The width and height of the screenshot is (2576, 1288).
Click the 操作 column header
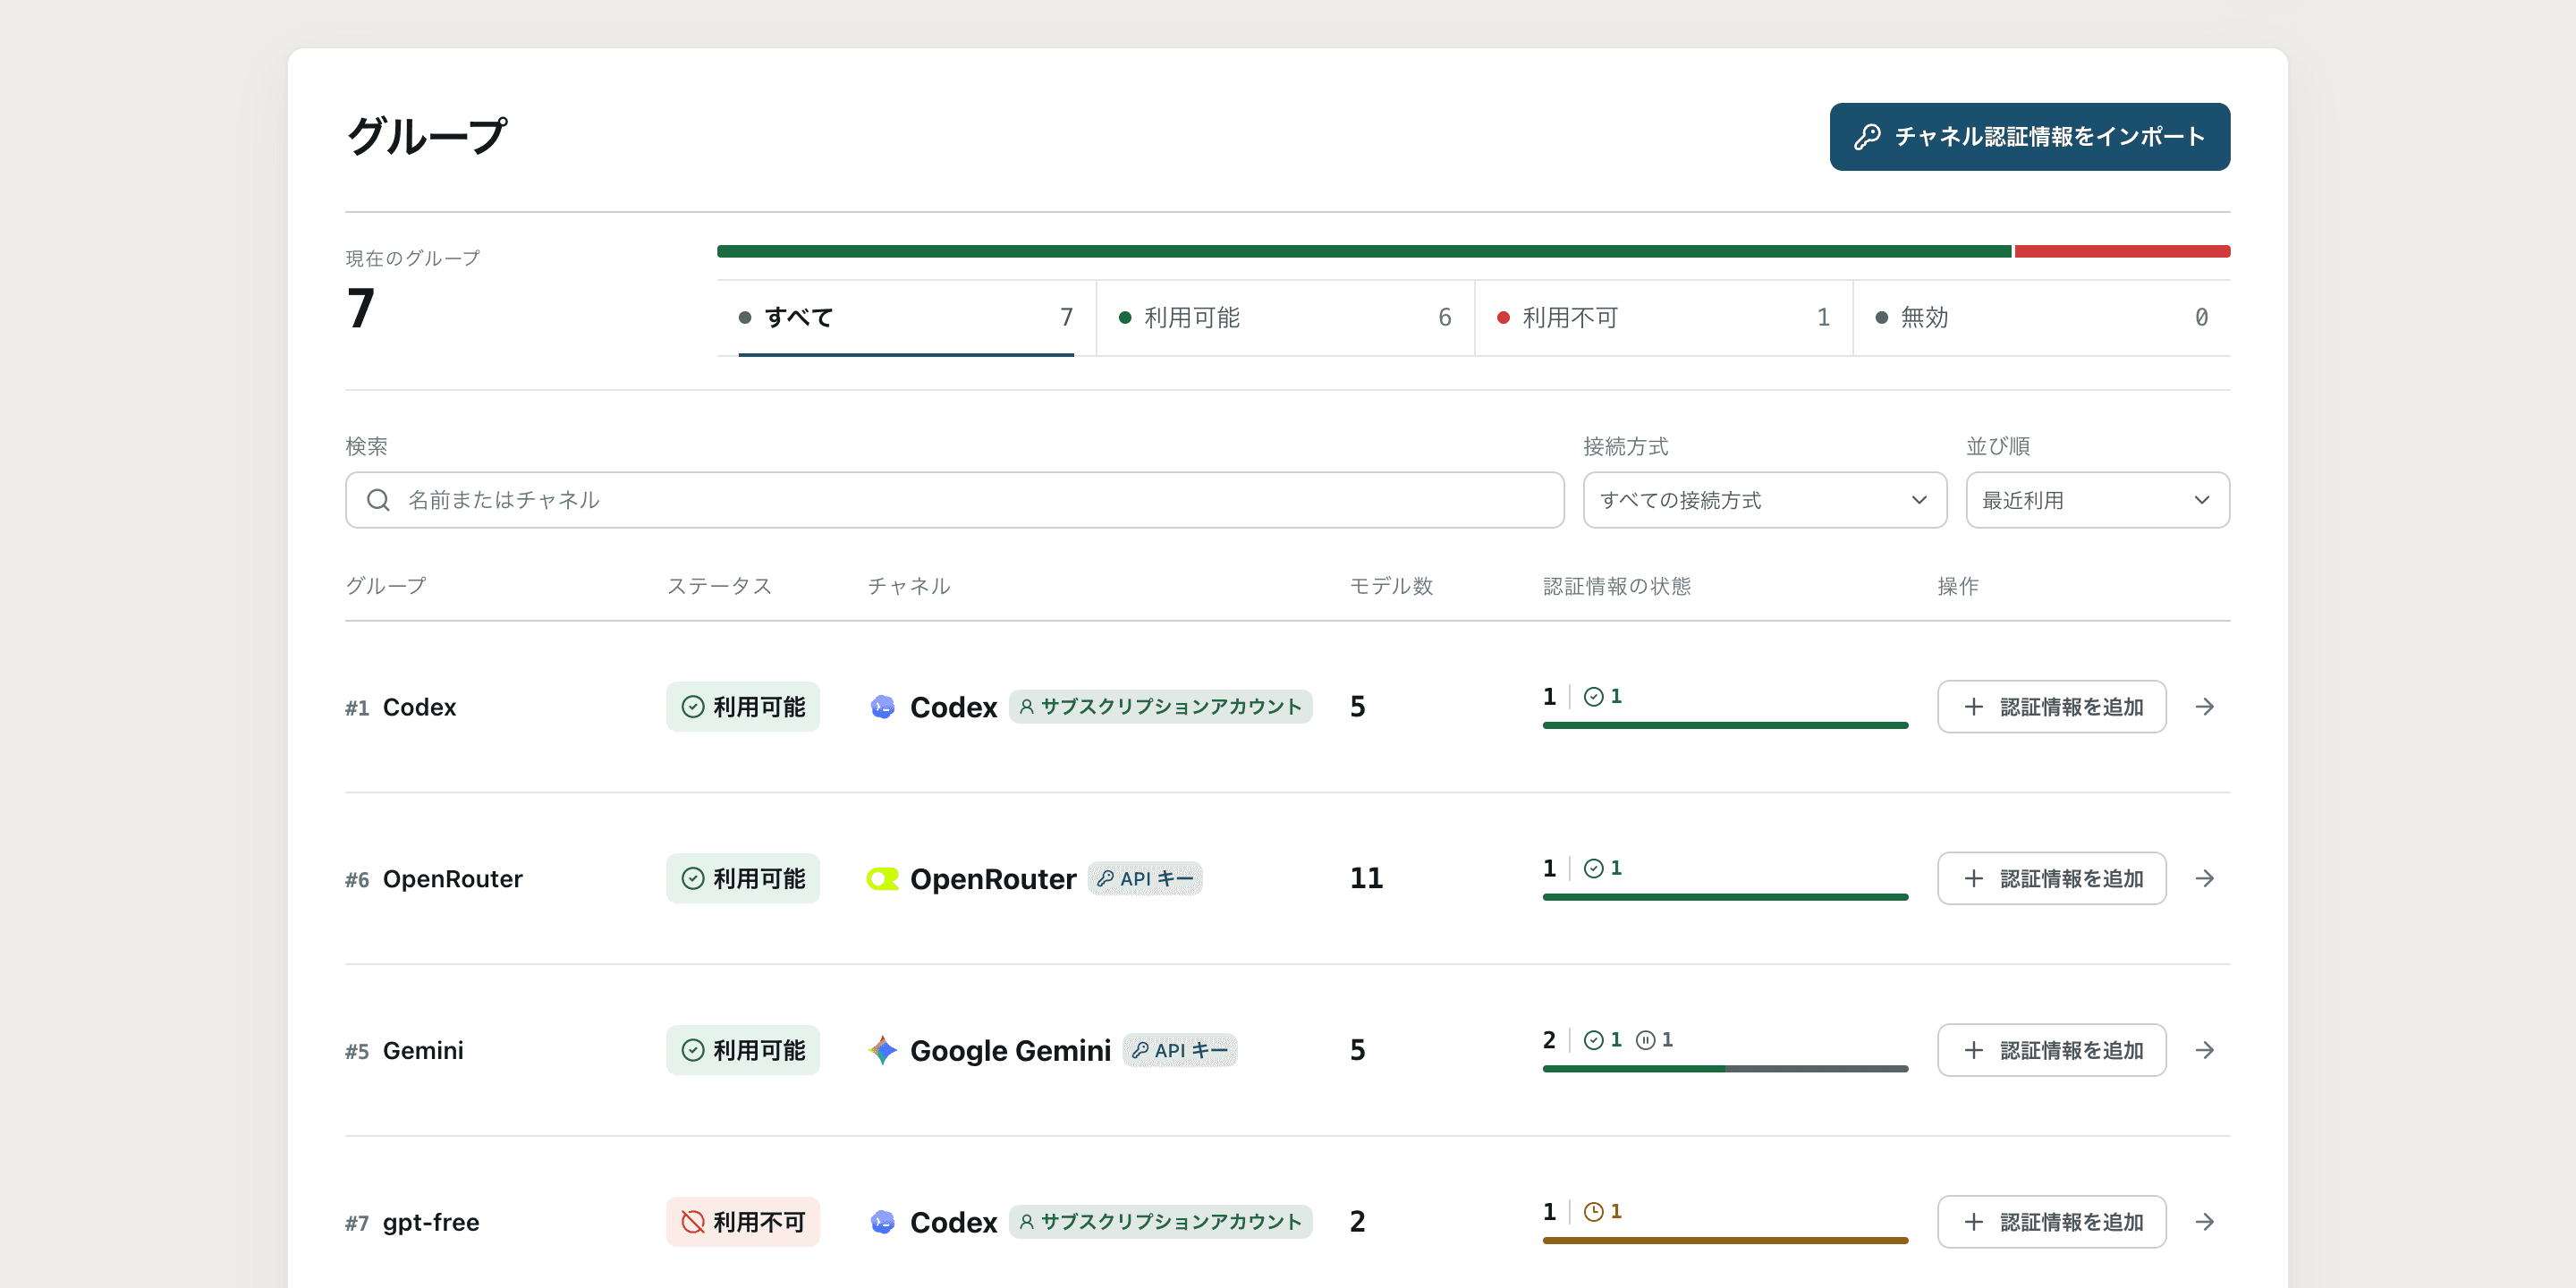coord(1958,586)
